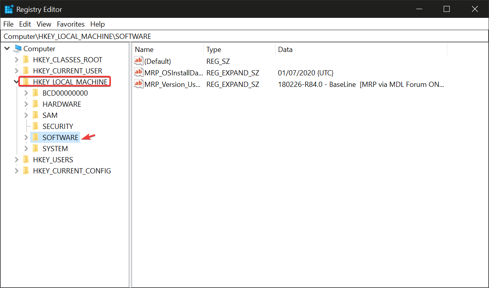Click the 01/07/2020 {UTC} data cell
Viewport: 489px width, 288px height.
pos(306,73)
